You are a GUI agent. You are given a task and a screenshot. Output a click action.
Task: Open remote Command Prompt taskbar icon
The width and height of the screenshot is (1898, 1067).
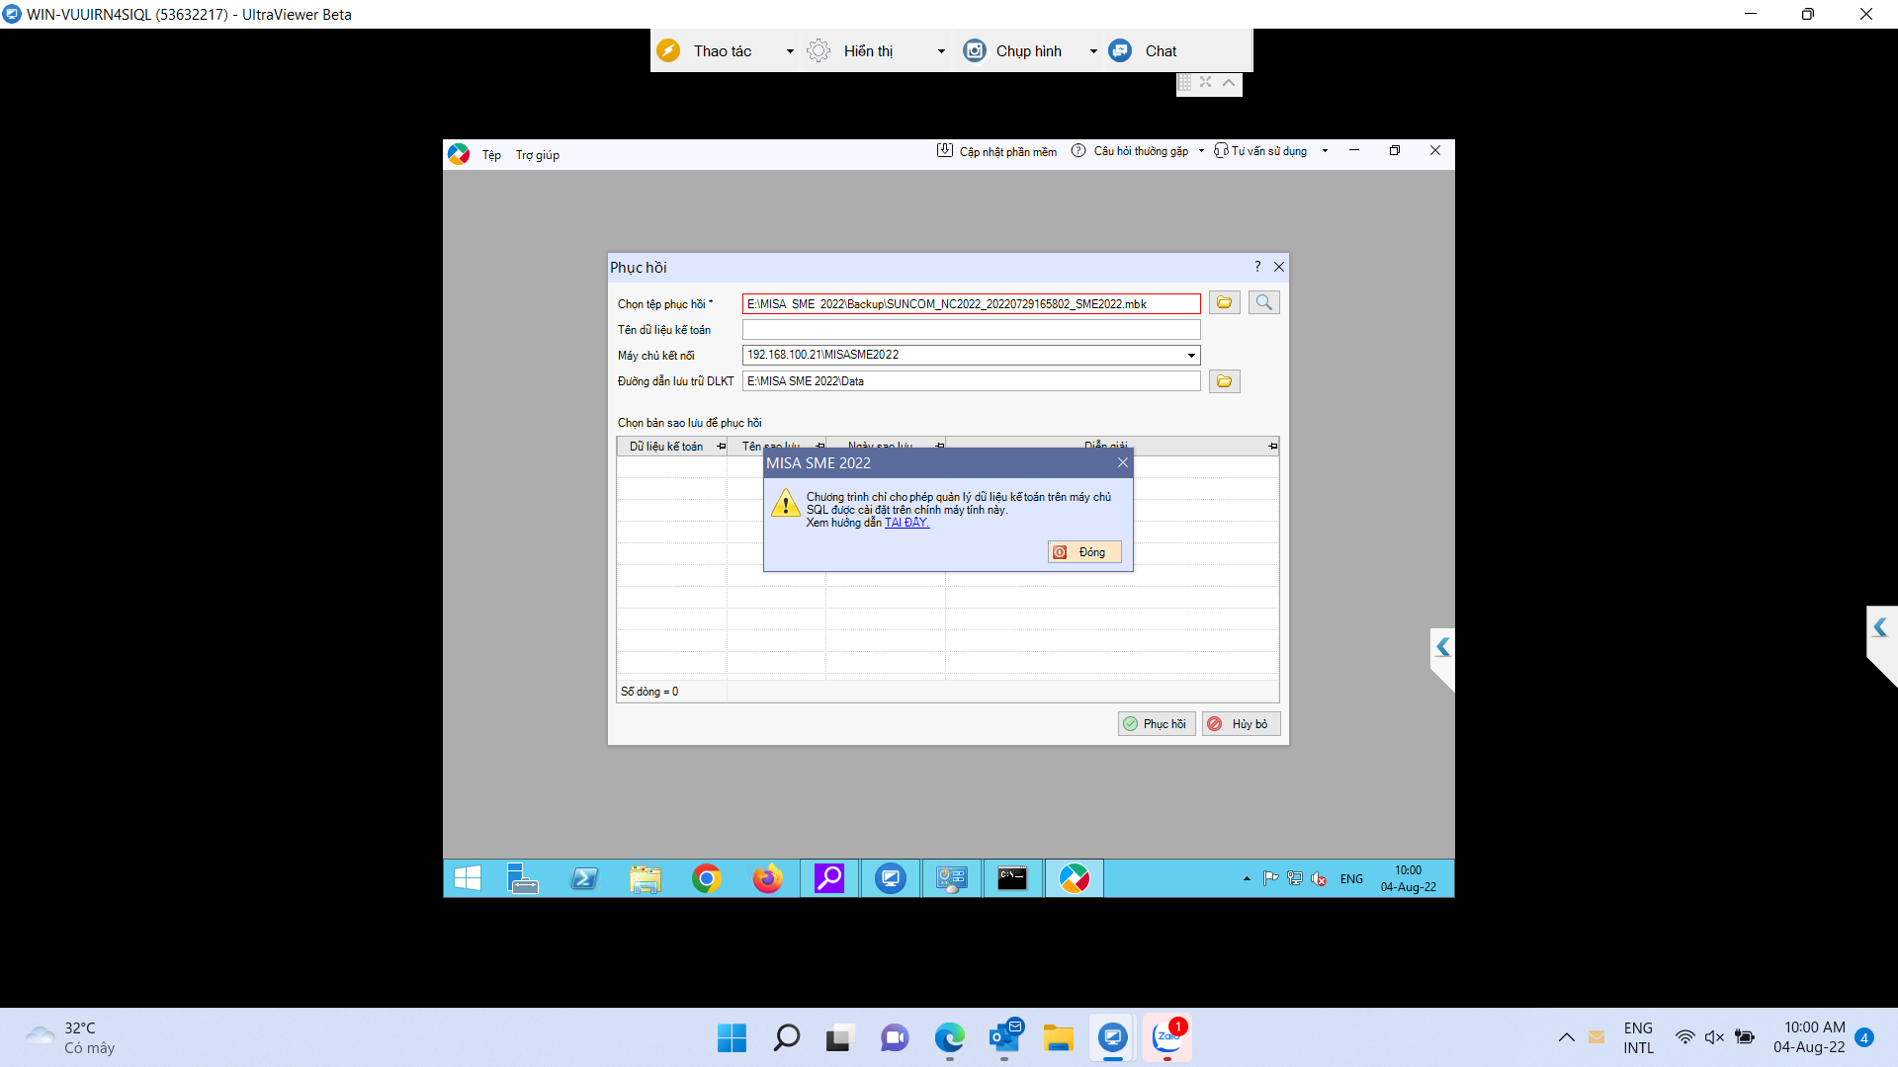click(1012, 878)
